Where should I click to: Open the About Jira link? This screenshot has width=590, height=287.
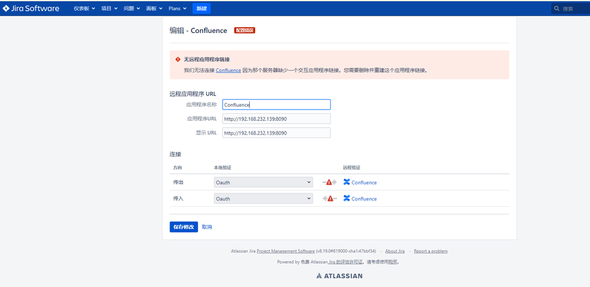(x=395, y=251)
